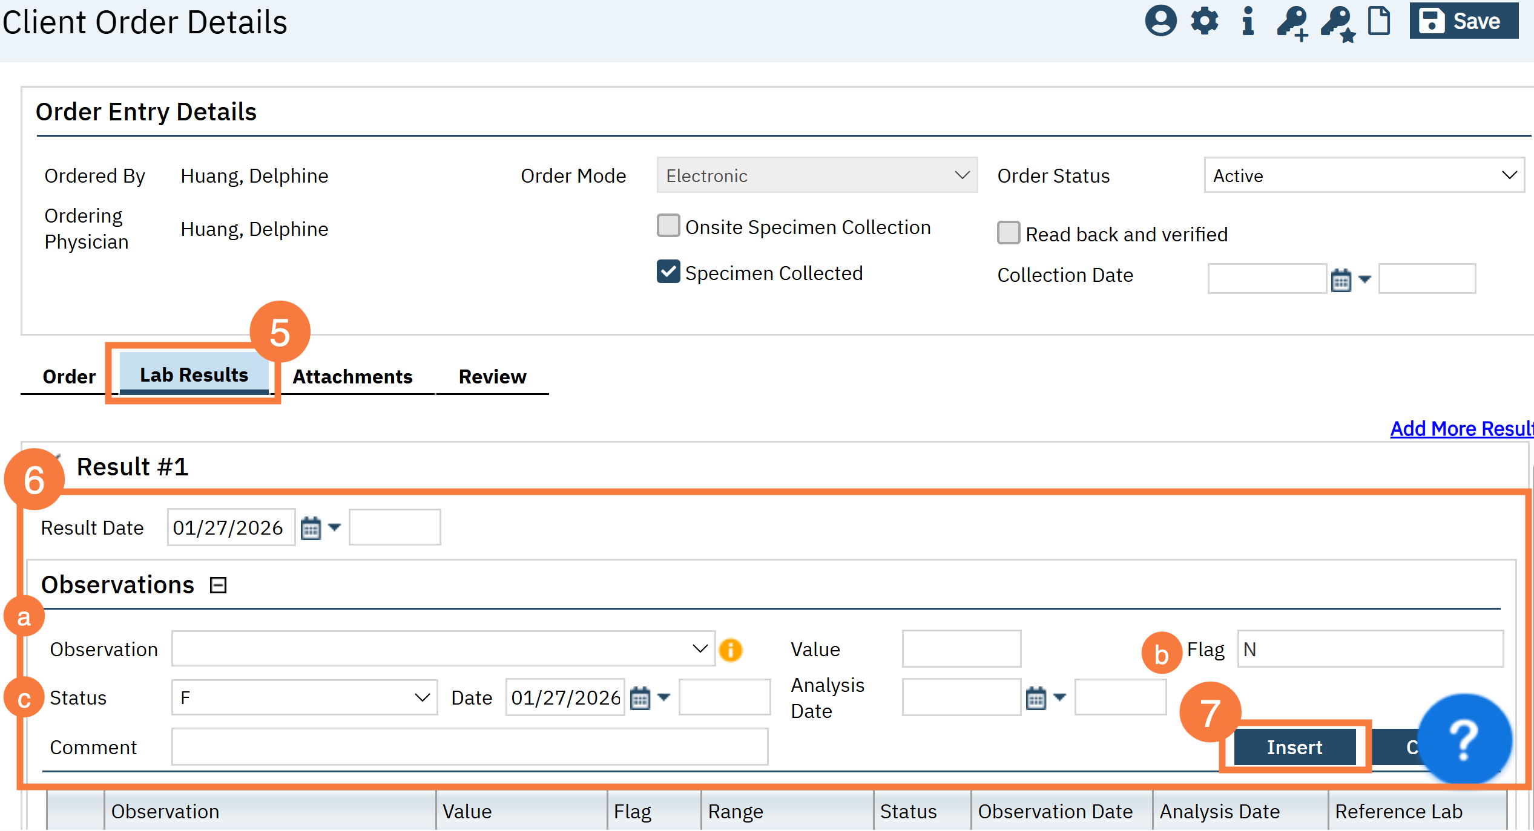Expand the Observation dropdown list
This screenshot has height=831, width=1534.
click(x=700, y=649)
